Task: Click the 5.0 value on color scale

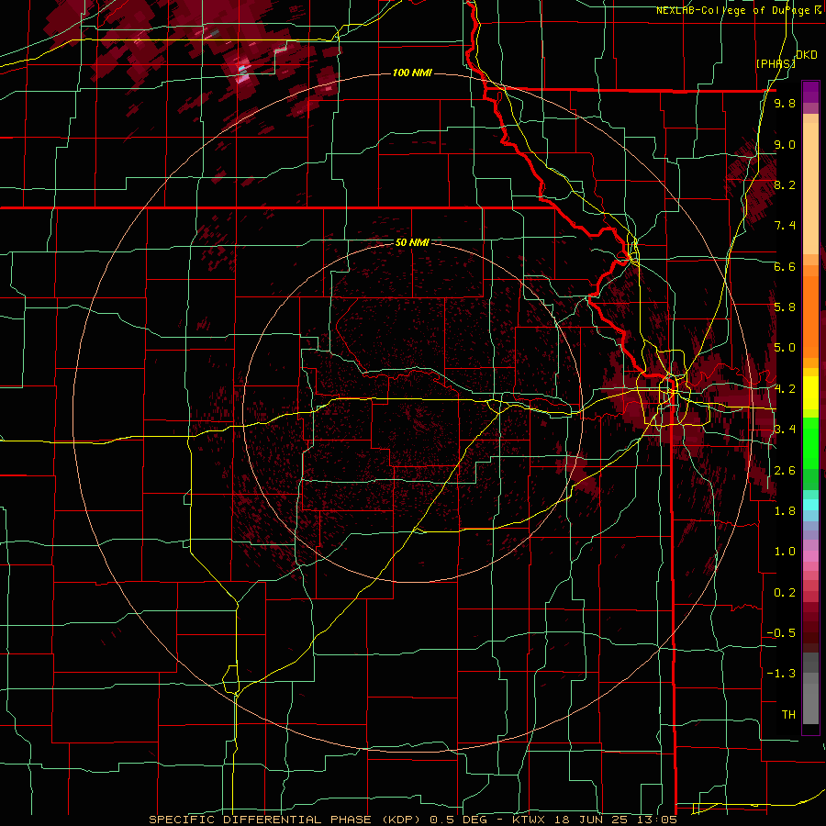Action: coord(785,348)
